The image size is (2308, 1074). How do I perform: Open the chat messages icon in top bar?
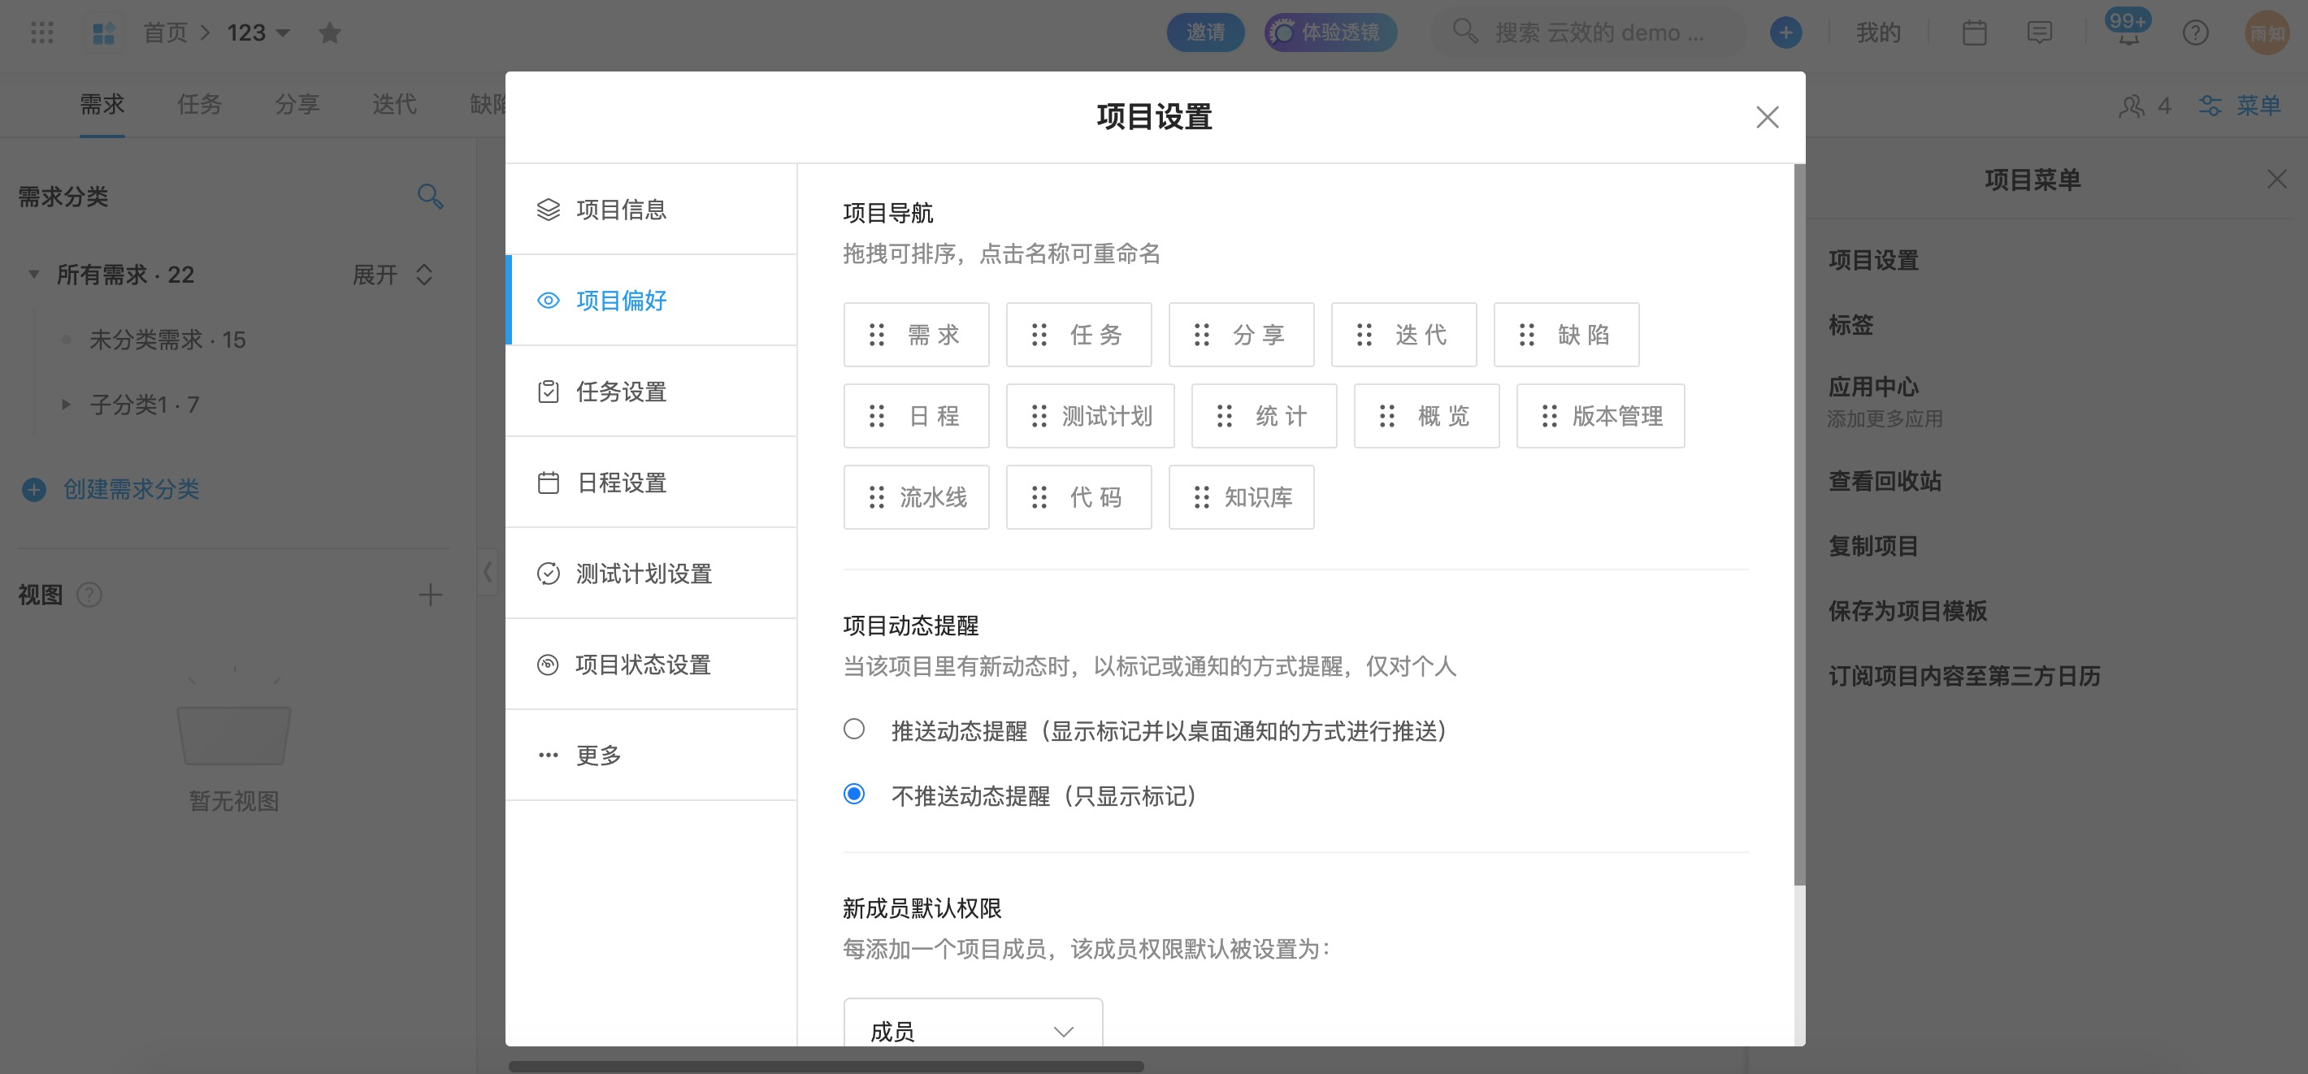point(2040,33)
